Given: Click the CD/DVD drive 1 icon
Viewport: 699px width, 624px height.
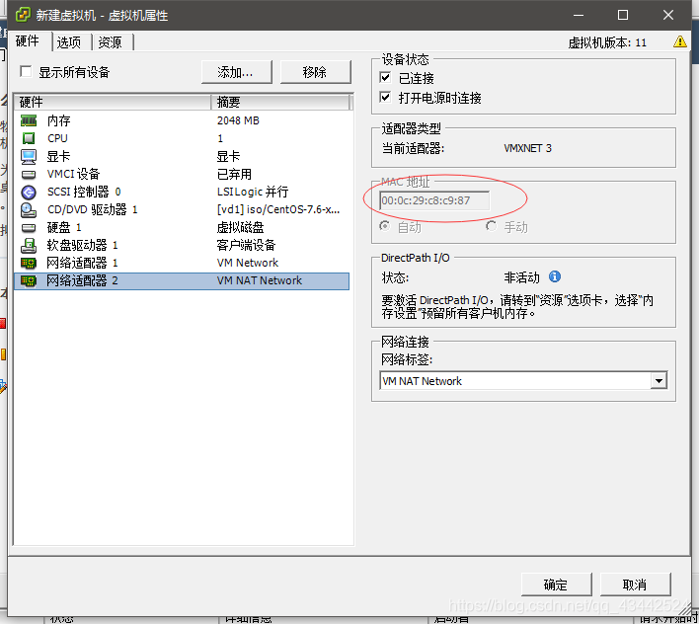Looking at the screenshot, I should click(x=29, y=210).
